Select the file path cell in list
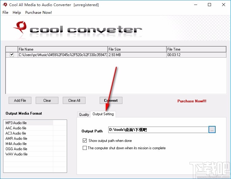 tap(63, 55)
